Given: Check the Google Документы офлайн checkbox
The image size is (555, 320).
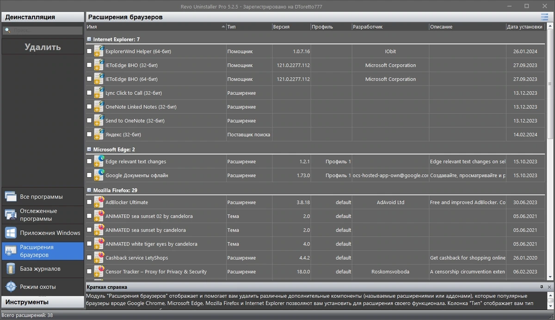Looking at the screenshot, I should tap(89, 175).
